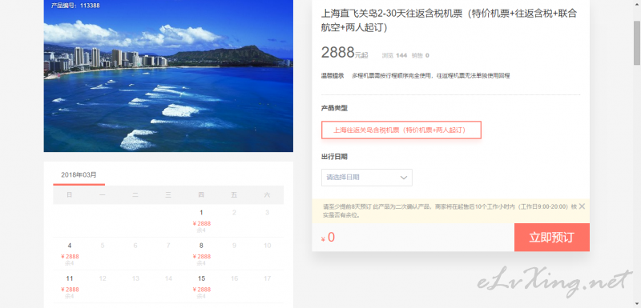Click the 2888元起 price text
The image size is (641, 308).
pyautogui.click(x=345, y=53)
